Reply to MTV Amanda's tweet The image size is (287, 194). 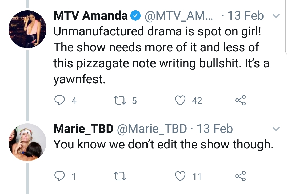point(59,100)
